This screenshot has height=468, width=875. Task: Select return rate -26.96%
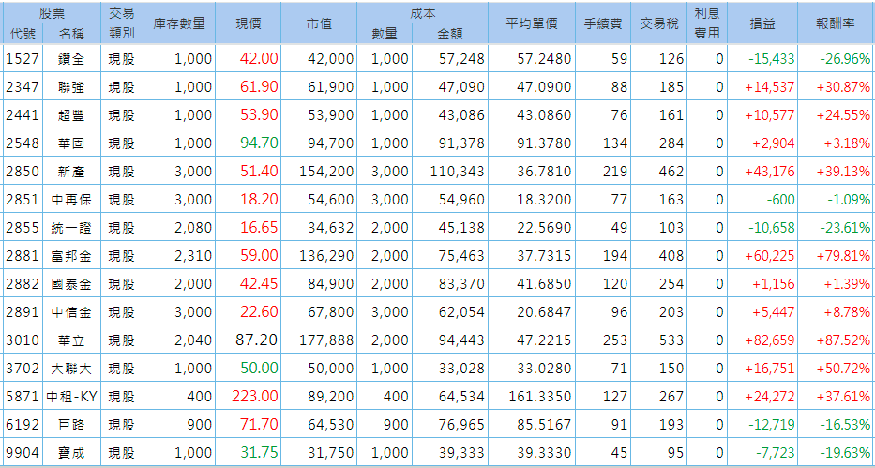(845, 58)
